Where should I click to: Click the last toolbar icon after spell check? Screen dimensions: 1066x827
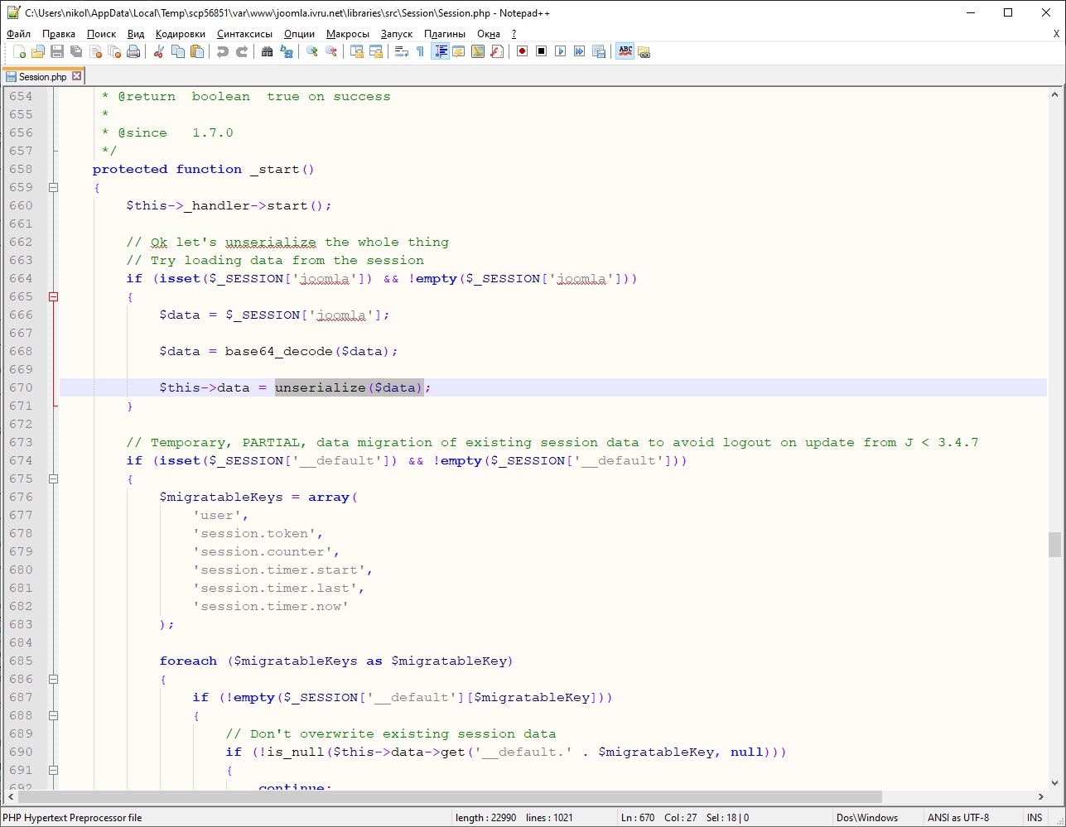pyautogui.click(x=644, y=52)
